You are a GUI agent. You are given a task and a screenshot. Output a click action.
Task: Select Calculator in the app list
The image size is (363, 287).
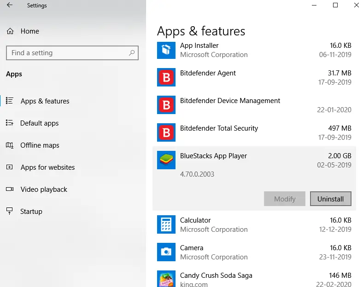[195, 220]
